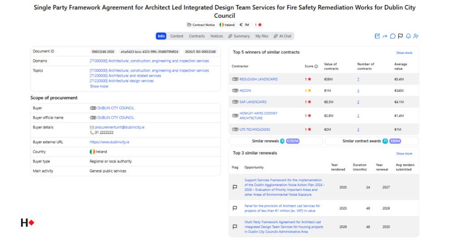Click the share arrow icon
This screenshot has width=459, height=240.
click(385, 36)
